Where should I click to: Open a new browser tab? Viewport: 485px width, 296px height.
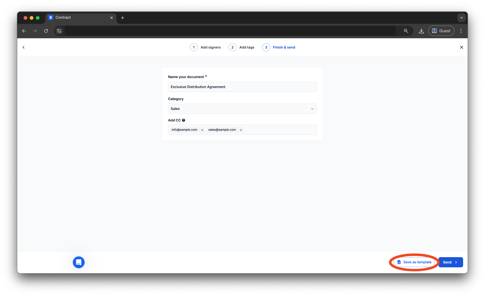[x=123, y=18]
